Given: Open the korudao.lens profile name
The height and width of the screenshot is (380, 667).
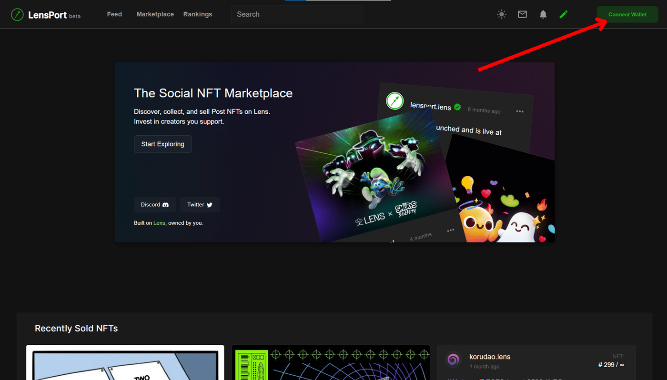Looking at the screenshot, I should 490,357.
